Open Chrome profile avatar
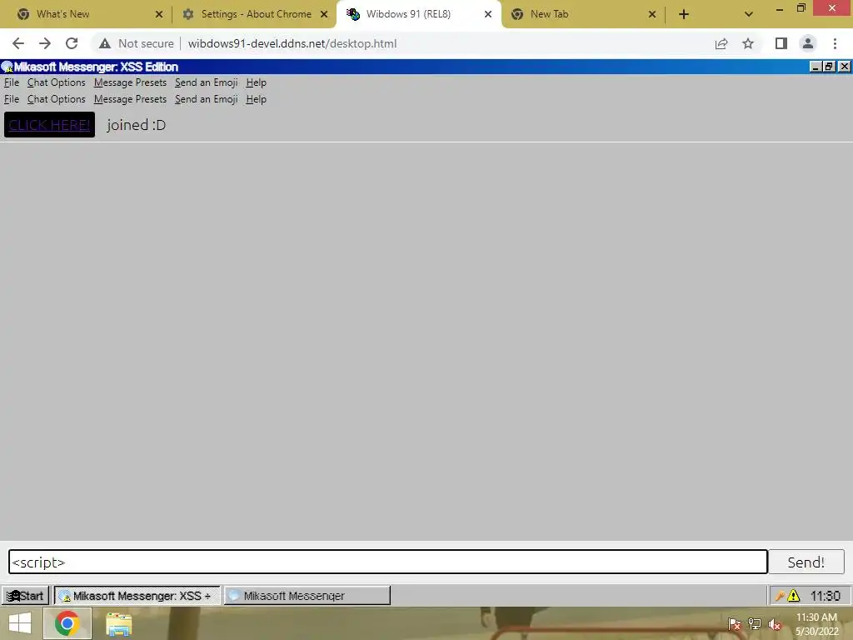Image resolution: width=853 pixels, height=640 pixels. (x=808, y=43)
